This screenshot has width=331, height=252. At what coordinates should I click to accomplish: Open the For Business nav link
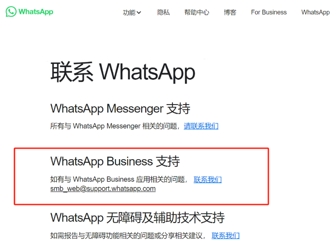[269, 12]
